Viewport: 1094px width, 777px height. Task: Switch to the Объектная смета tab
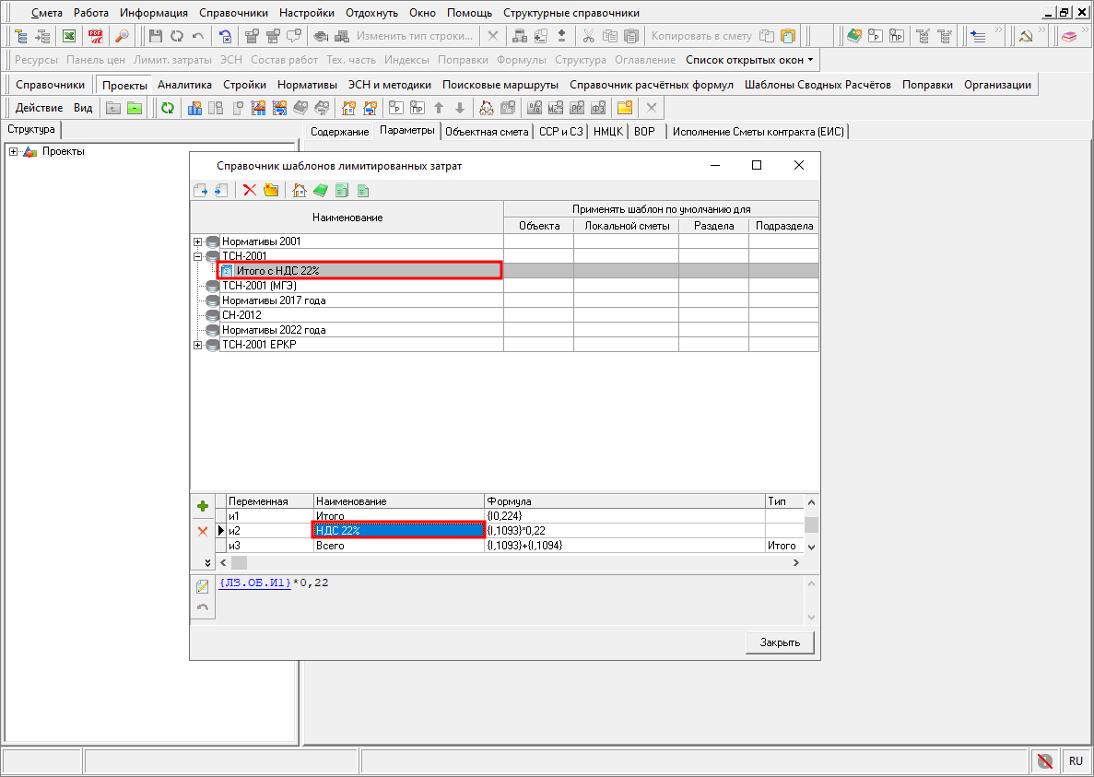[x=487, y=132]
